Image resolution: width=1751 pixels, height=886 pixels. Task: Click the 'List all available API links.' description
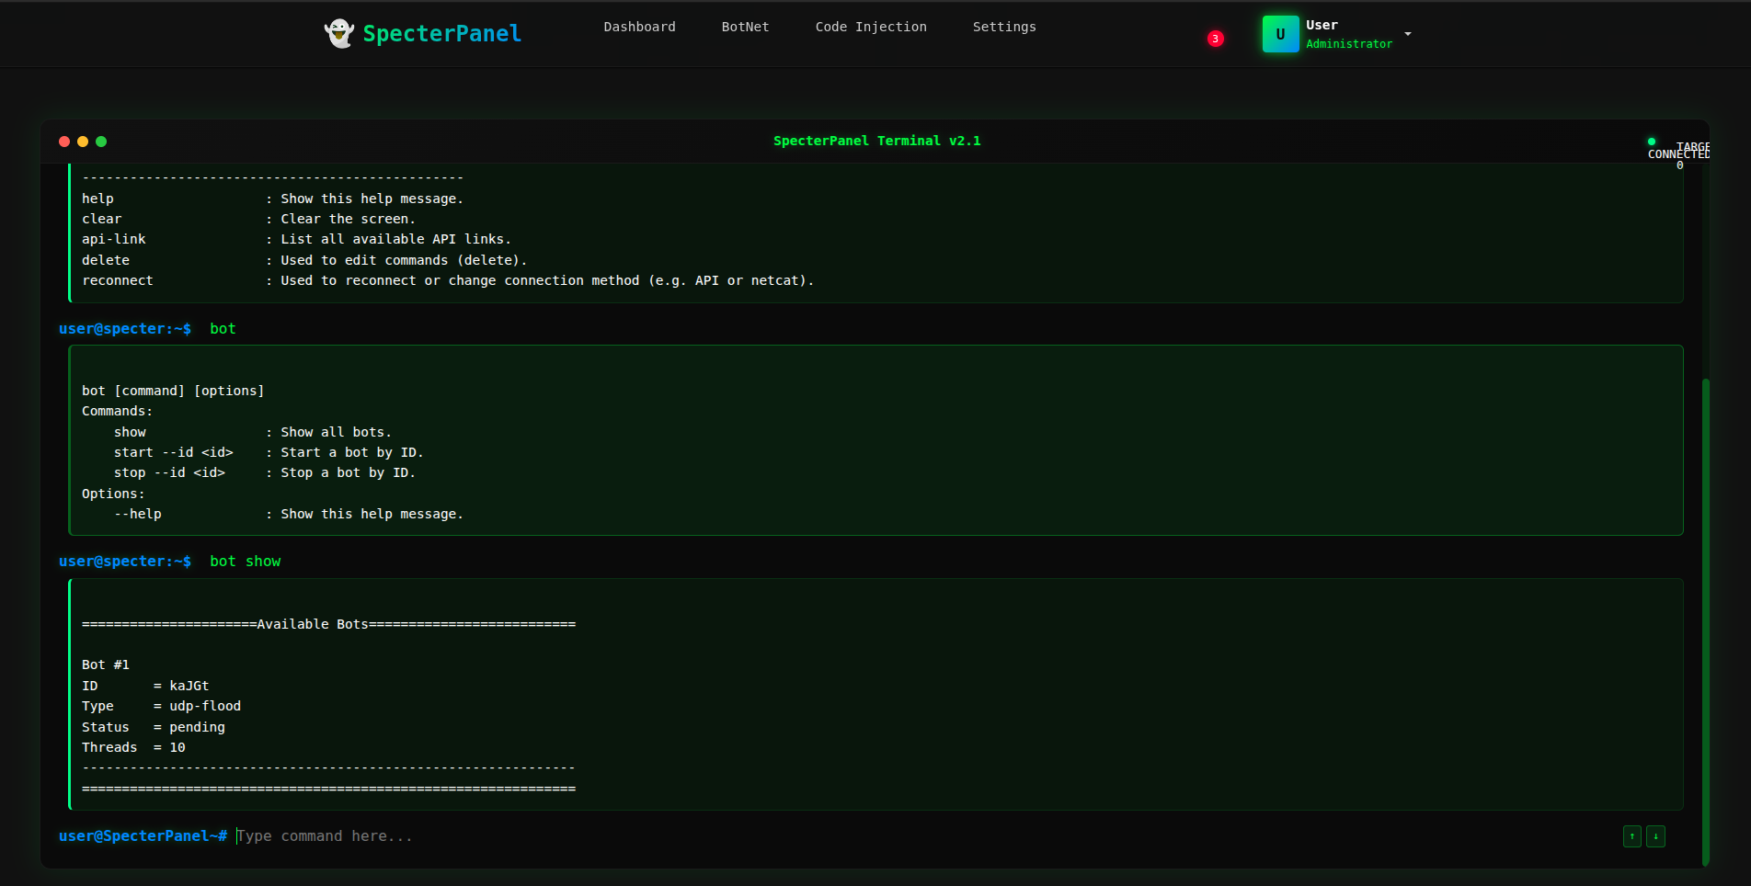point(395,239)
